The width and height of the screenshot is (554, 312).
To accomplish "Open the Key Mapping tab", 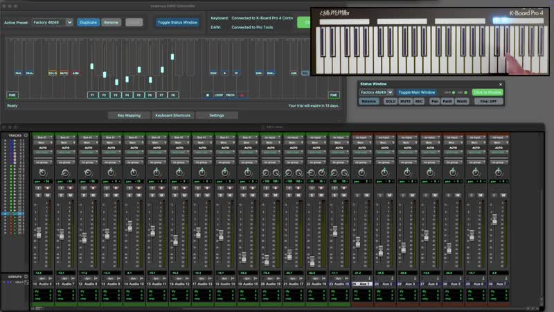I will tap(129, 115).
